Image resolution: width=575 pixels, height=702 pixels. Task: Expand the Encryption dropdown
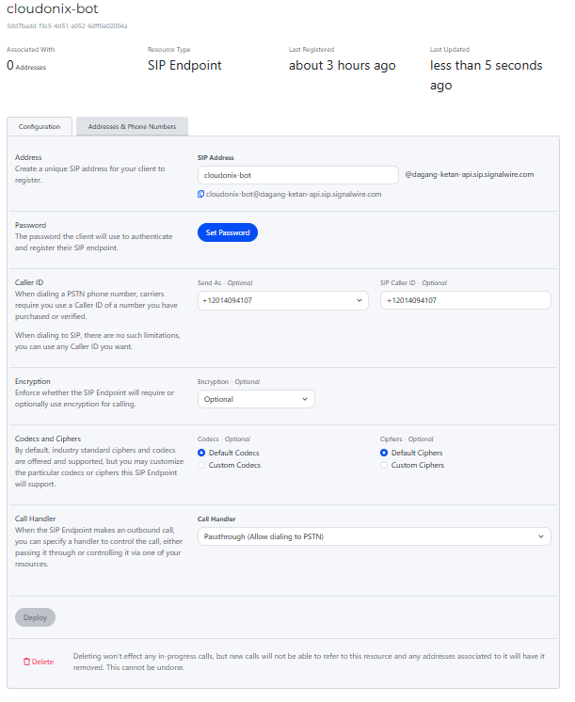pyautogui.click(x=256, y=399)
